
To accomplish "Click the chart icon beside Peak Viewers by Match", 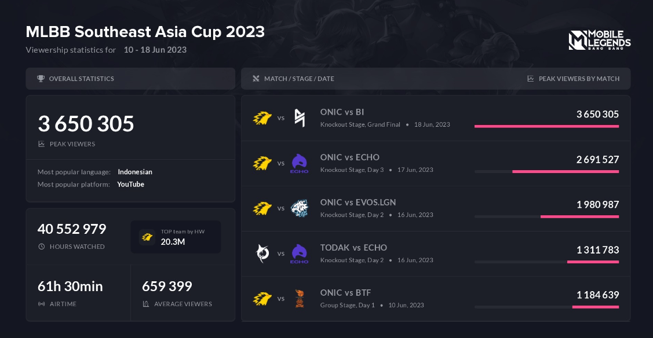I will [531, 79].
